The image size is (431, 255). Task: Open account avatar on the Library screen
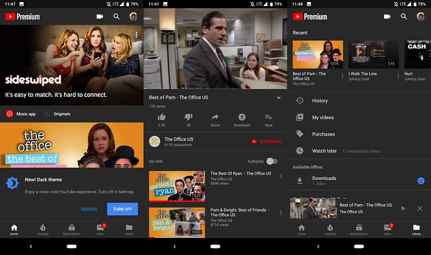click(x=421, y=17)
